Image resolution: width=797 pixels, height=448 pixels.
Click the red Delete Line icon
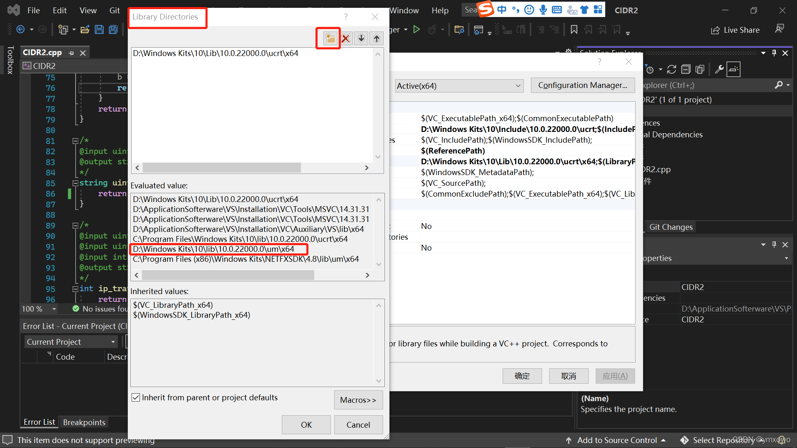[x=346, y=39]
